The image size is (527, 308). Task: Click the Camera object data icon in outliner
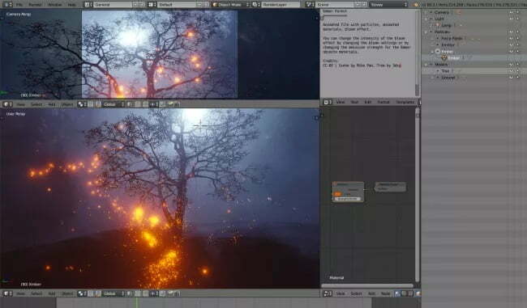pos(459,12)
